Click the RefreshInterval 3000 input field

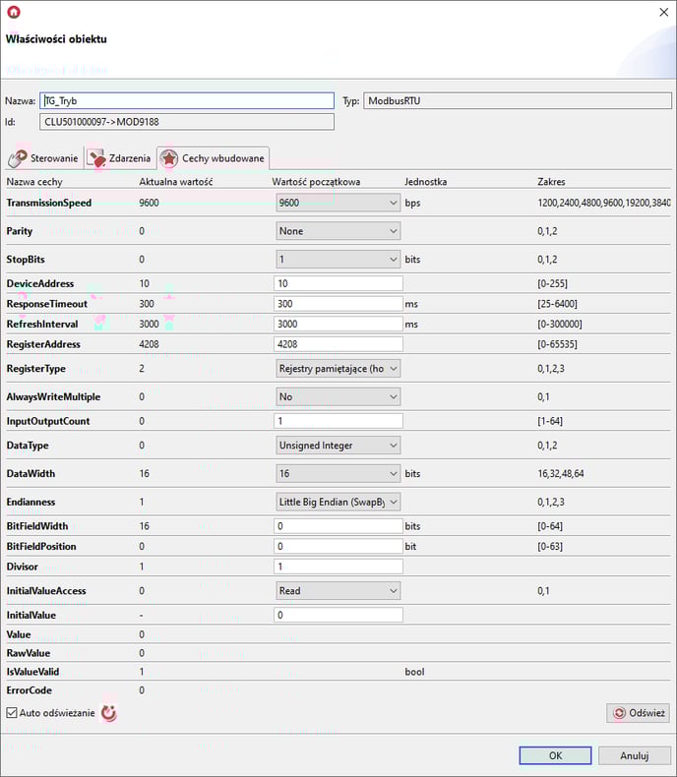(338, 325)
